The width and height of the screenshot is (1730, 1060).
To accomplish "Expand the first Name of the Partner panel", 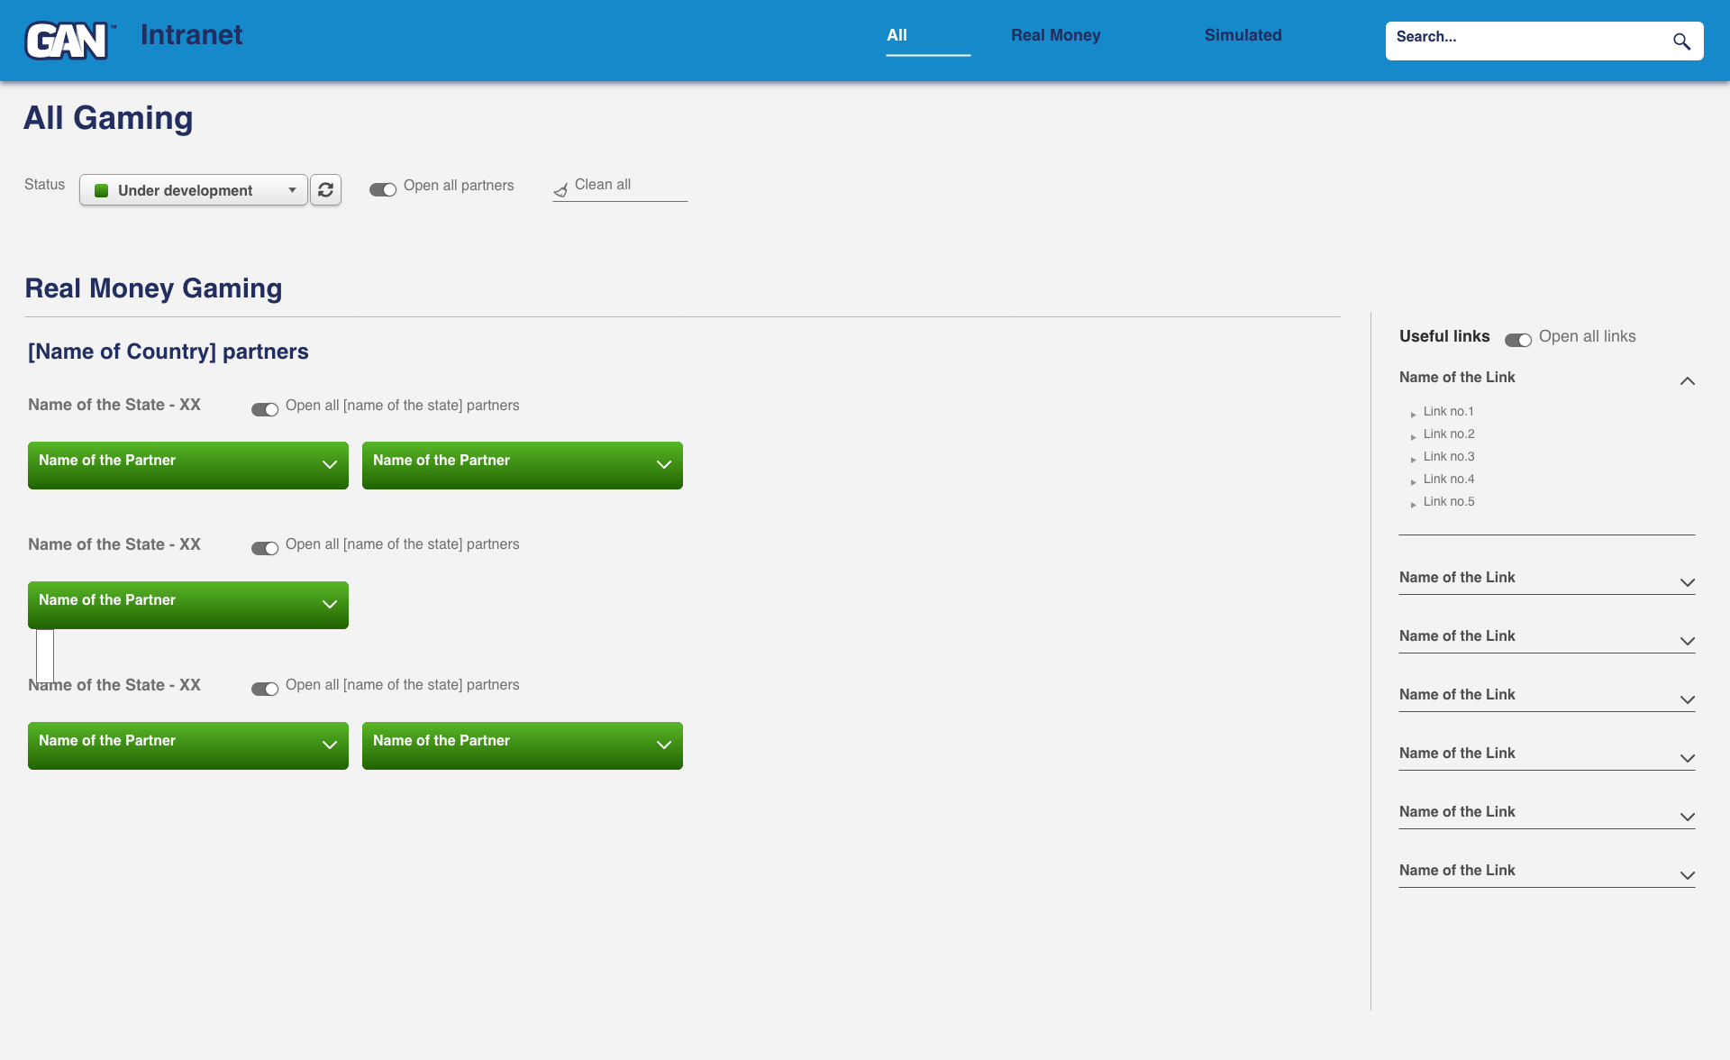I will pyautogui.click(x=187, y=465).
